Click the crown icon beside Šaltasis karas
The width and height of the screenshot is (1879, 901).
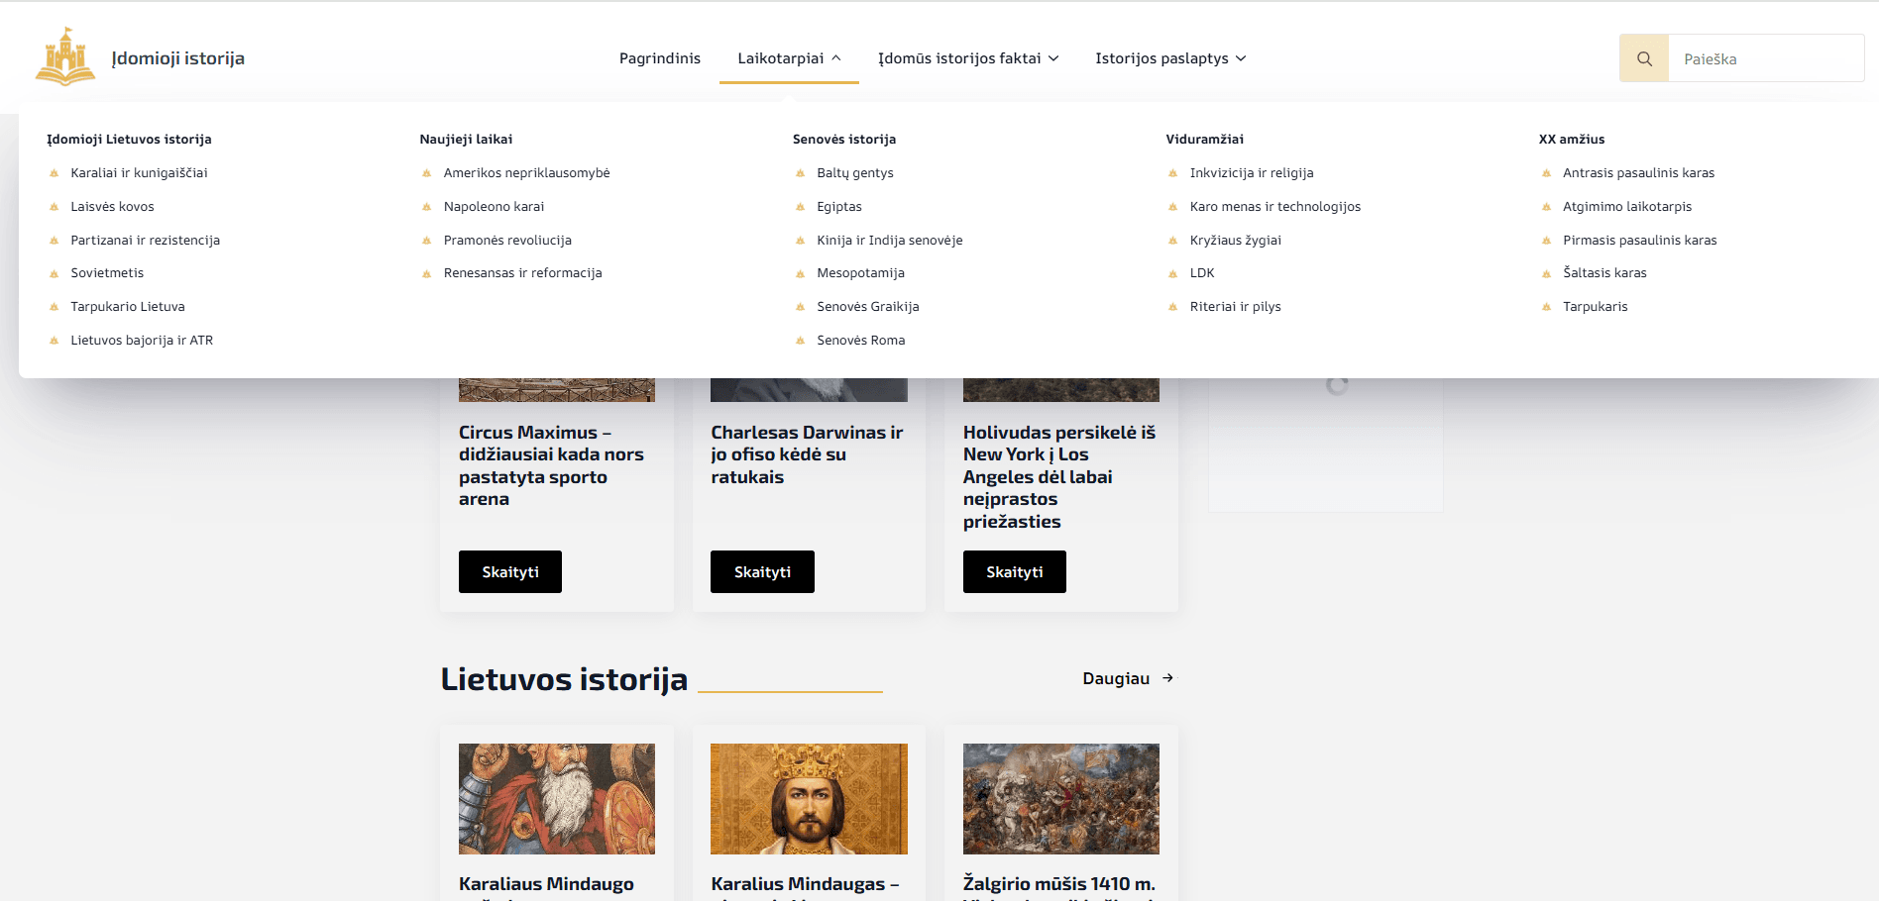[1545, 272]
